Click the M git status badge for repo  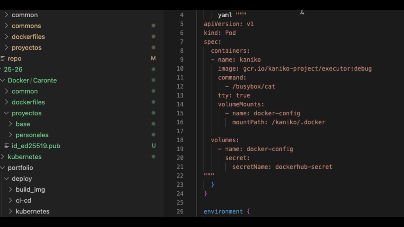(x=153, y=58)
